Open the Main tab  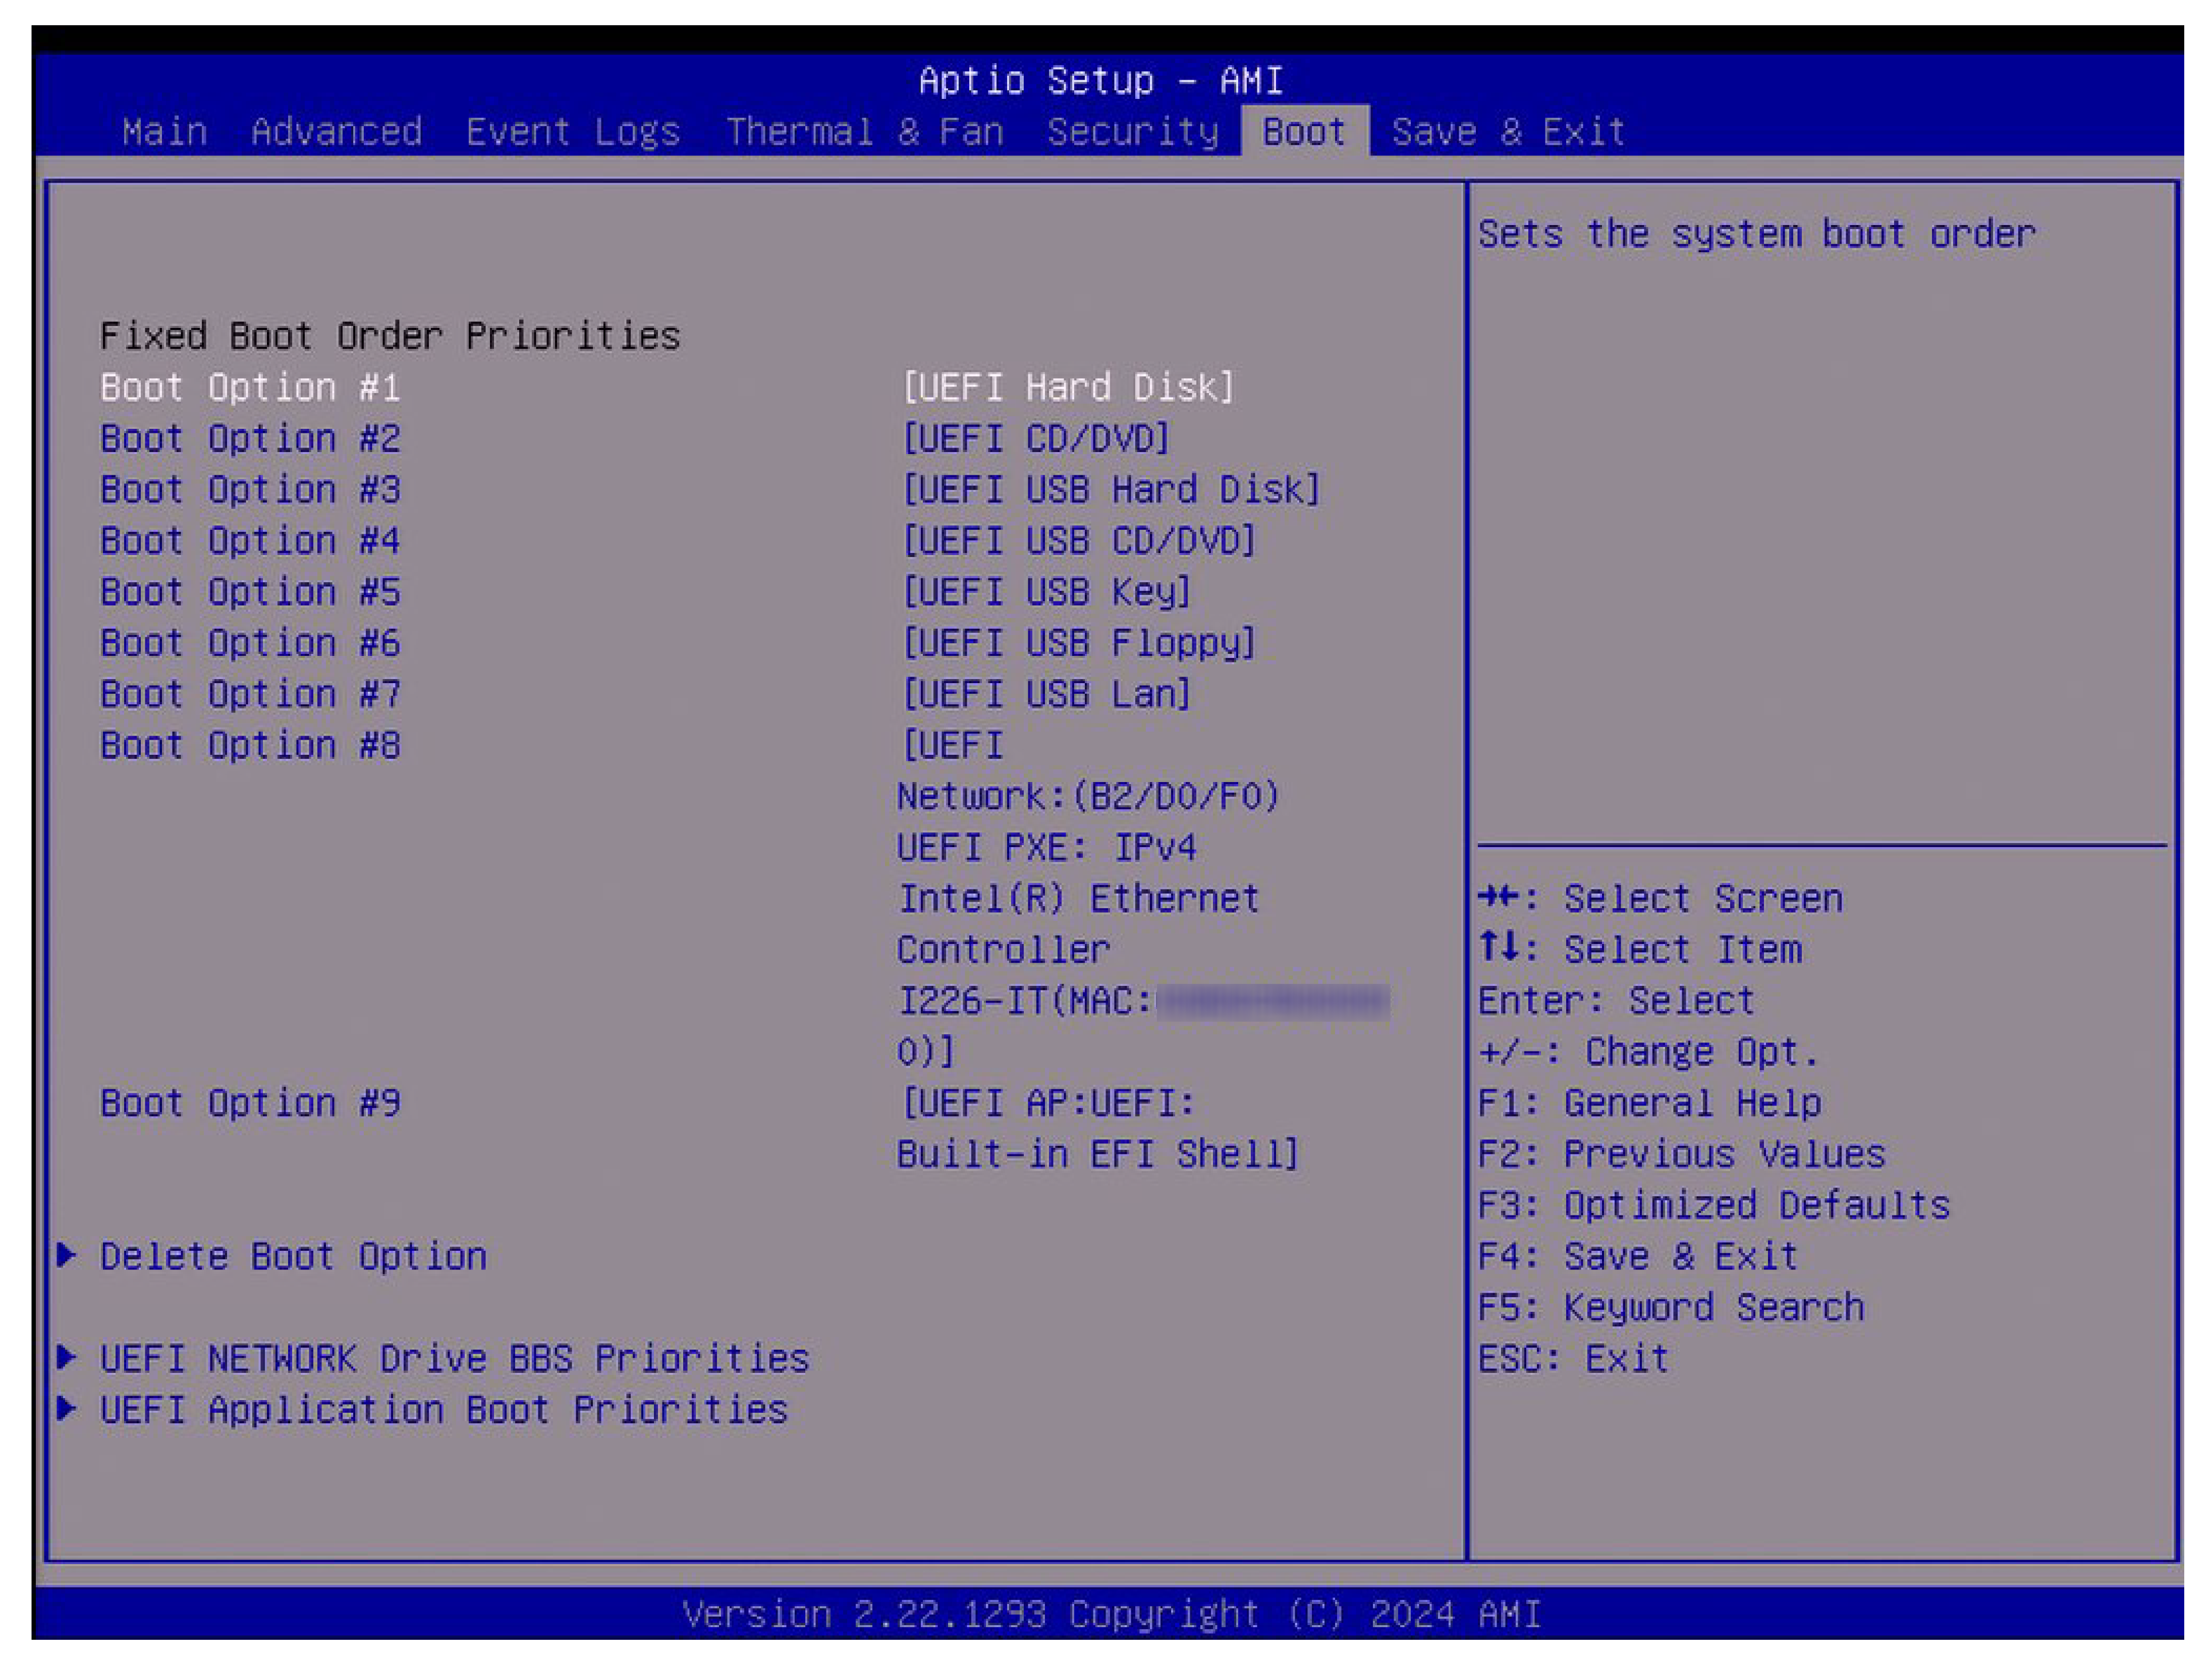point(165,132)
